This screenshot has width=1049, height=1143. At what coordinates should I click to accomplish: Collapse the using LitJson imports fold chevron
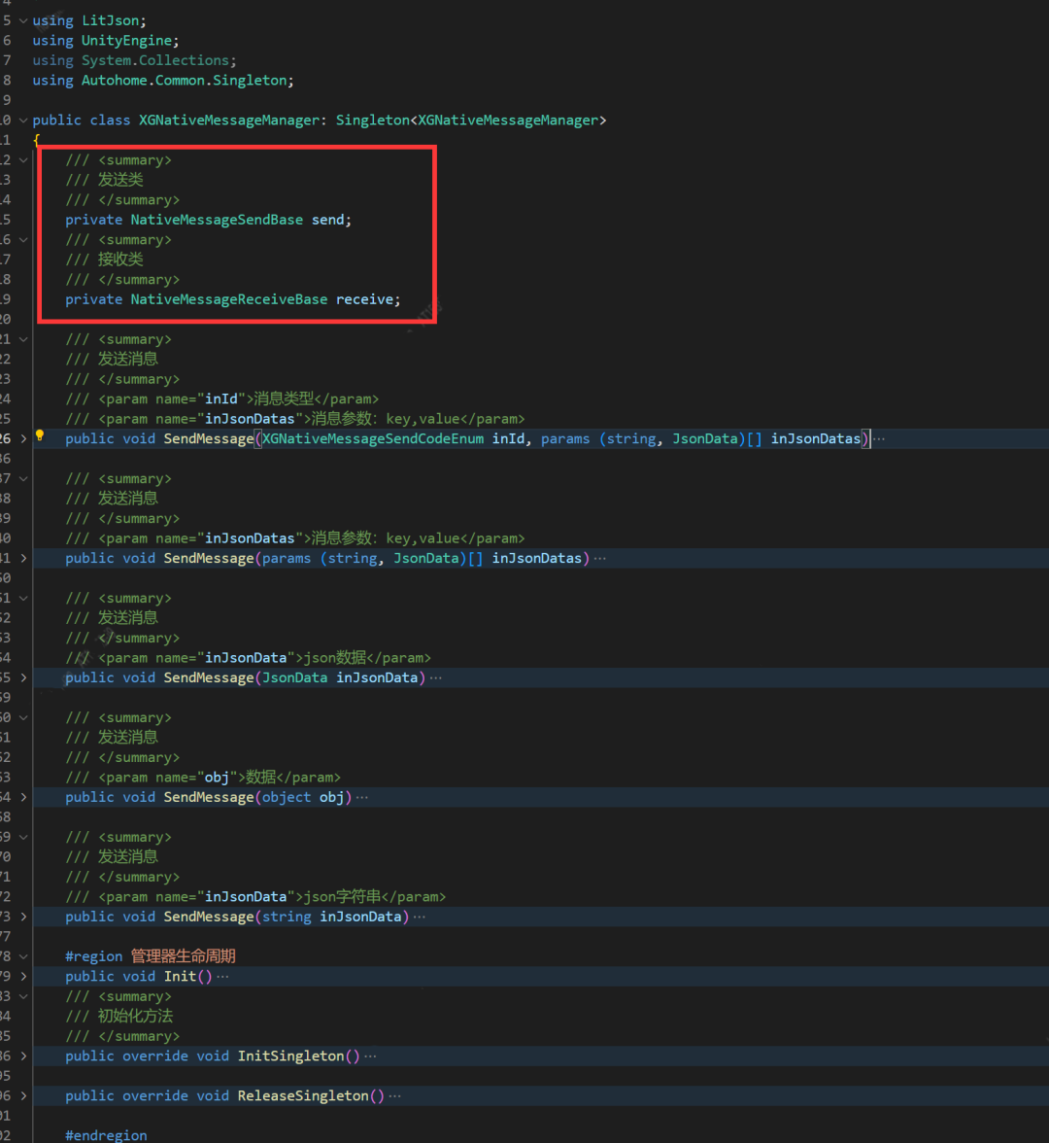point(23,20)
